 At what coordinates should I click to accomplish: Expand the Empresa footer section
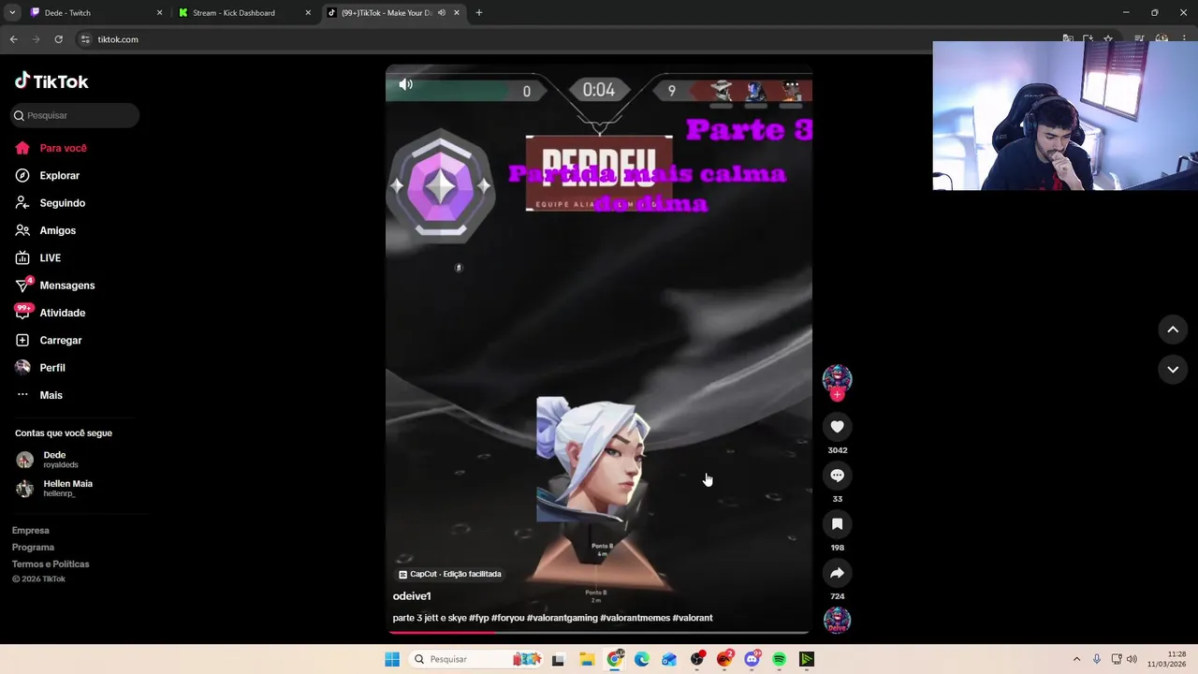(x=30, y=531)
